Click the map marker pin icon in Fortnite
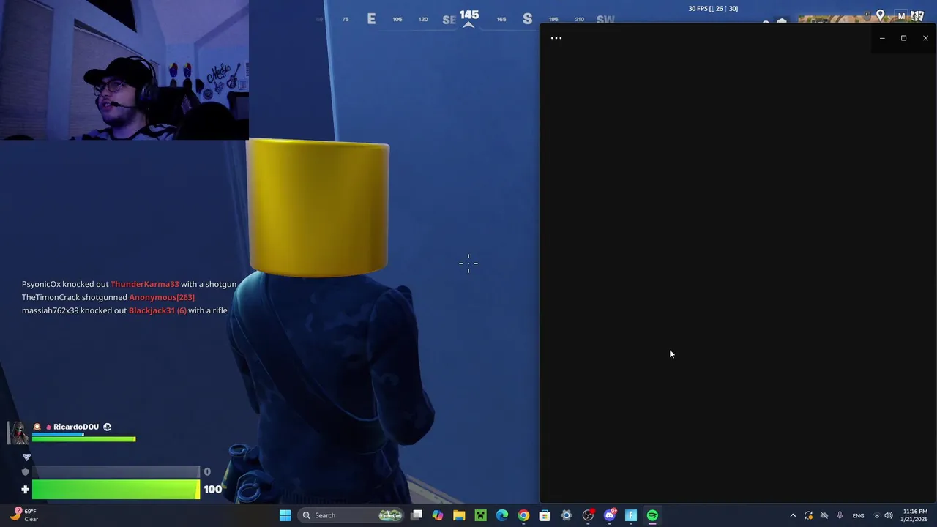 pos(880,15)
